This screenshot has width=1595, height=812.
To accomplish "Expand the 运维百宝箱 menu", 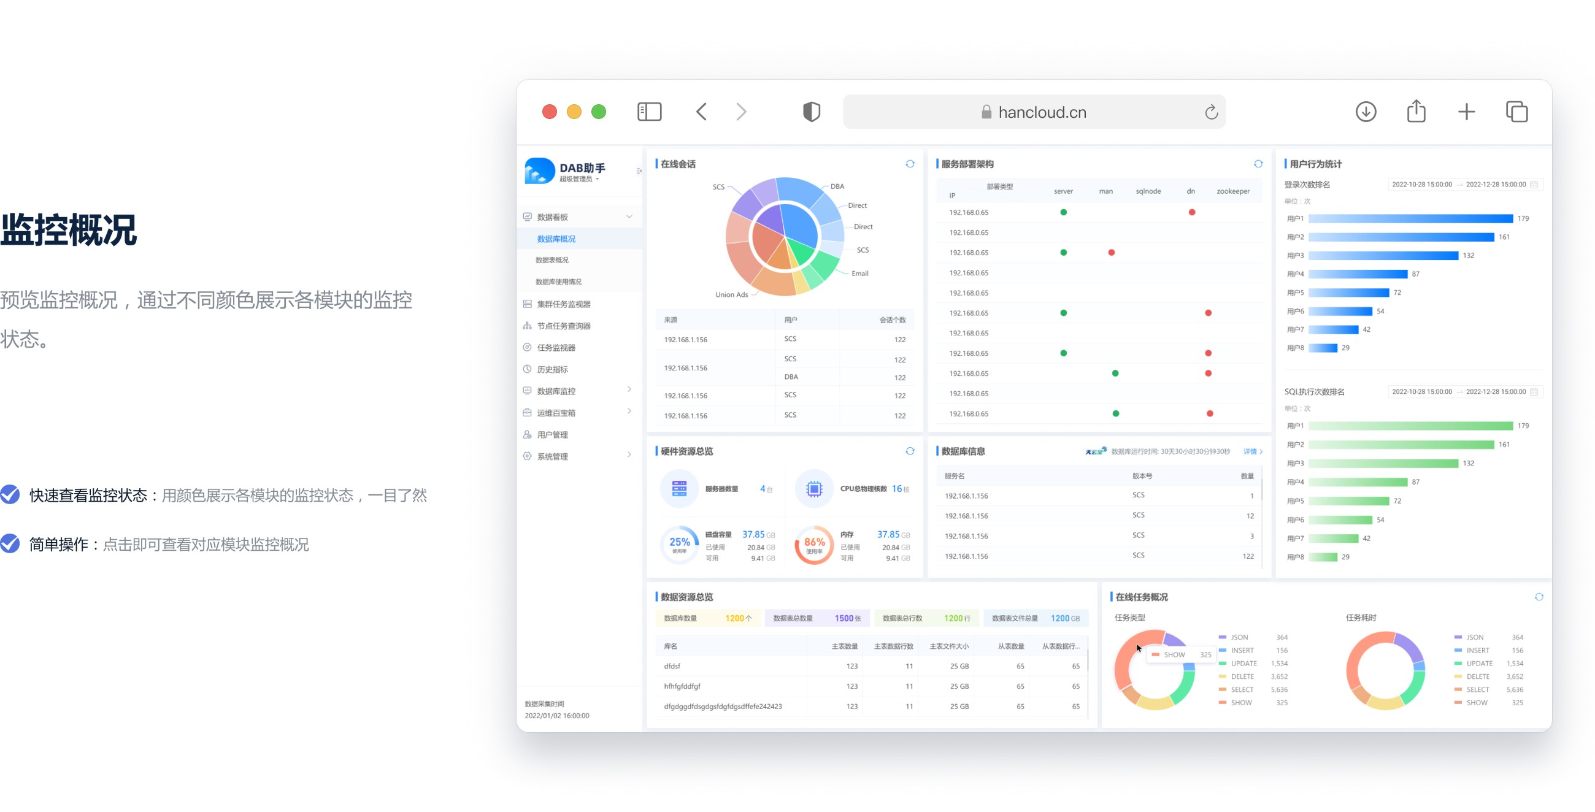I will tap(629, 412).
